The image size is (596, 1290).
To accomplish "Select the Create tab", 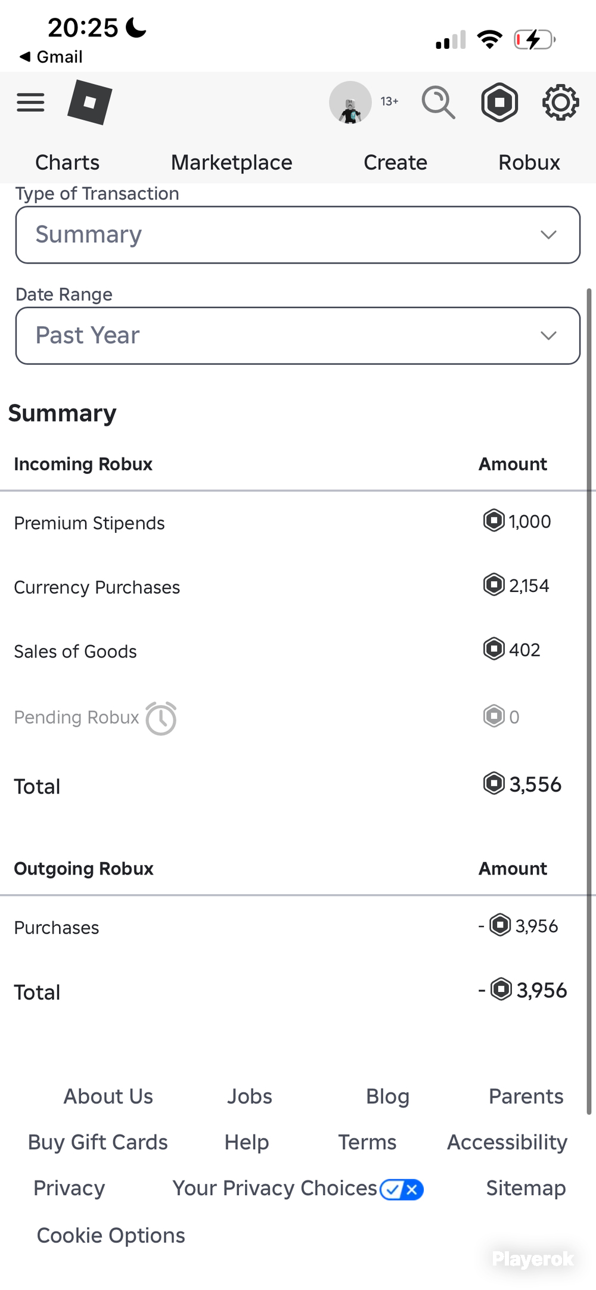I will 395,162.
